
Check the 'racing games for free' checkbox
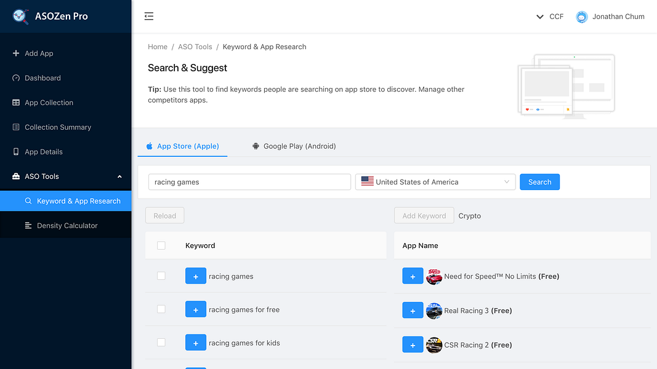[x=161, y=309]
